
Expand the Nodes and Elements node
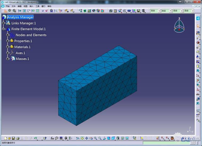[x=8, y=35]
